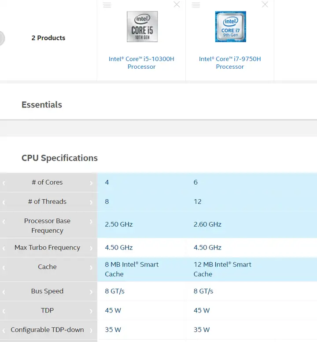Click right chevron on # of Cores row
The image size is (317, 342).
tap(91, 183)
